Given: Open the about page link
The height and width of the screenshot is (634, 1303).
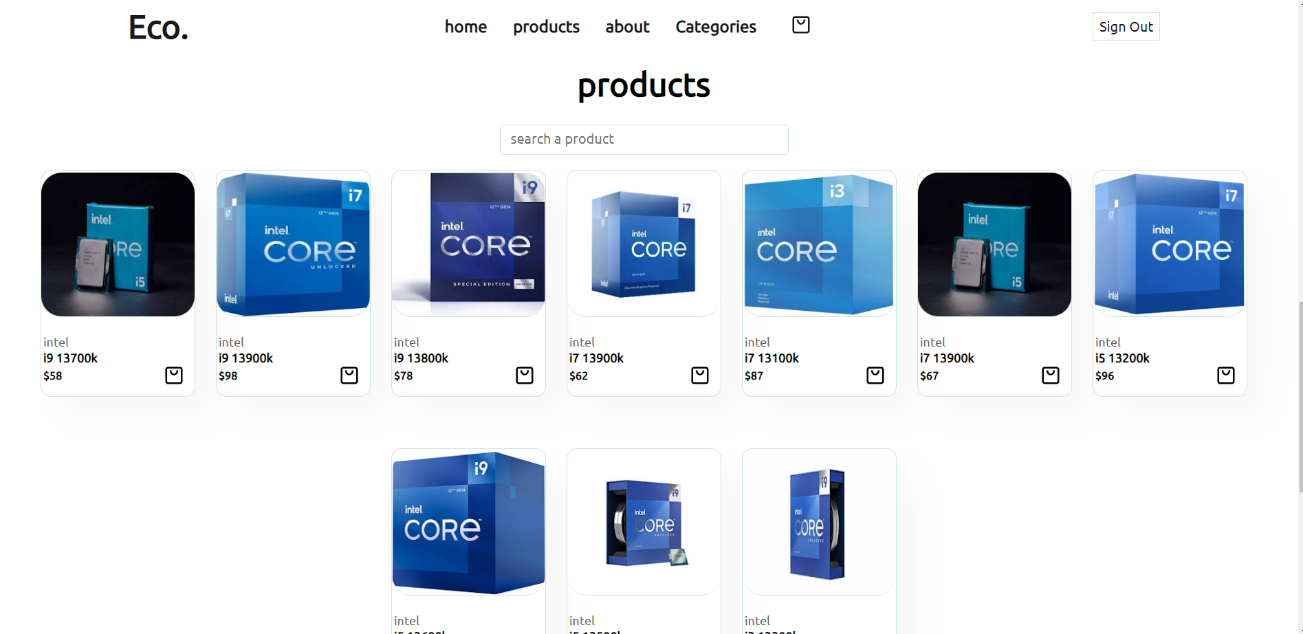Looking at the screenshot, I should [627, 27].
